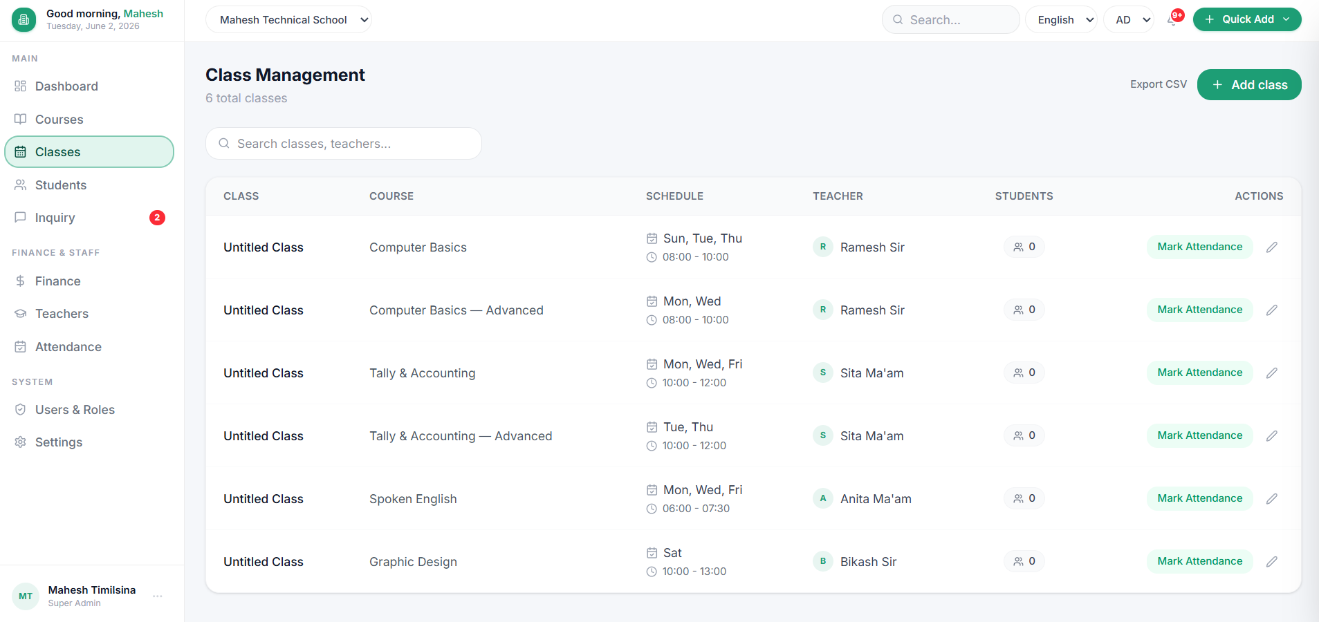Click student count badge for Graphic Design
1319x622 pixels.
[x=1024, y=561]
